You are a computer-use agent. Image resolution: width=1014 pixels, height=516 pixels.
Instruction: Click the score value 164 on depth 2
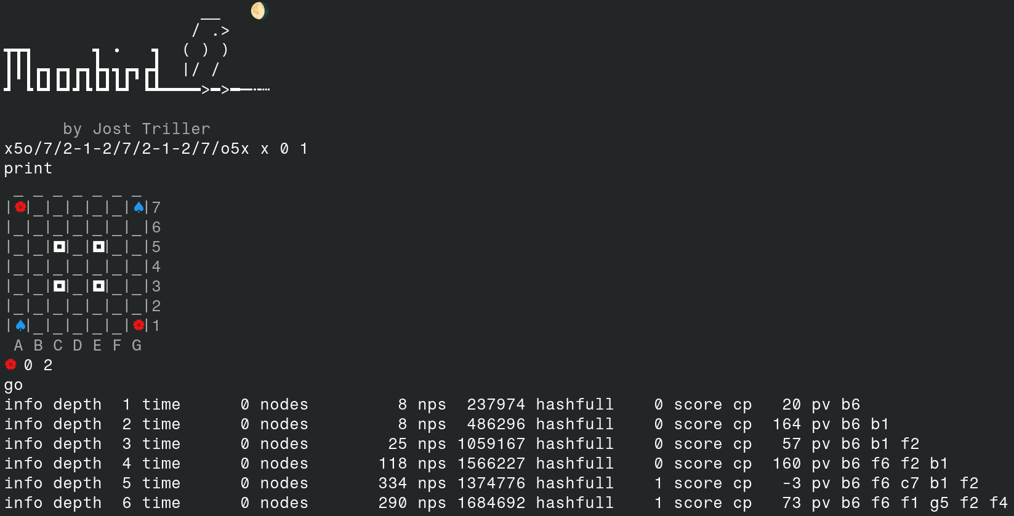(x=787, y=424)
